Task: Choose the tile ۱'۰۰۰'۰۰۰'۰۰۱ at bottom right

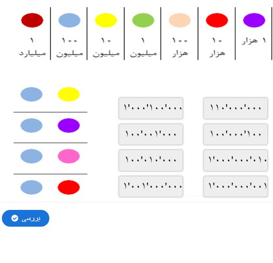Action: 235,186
